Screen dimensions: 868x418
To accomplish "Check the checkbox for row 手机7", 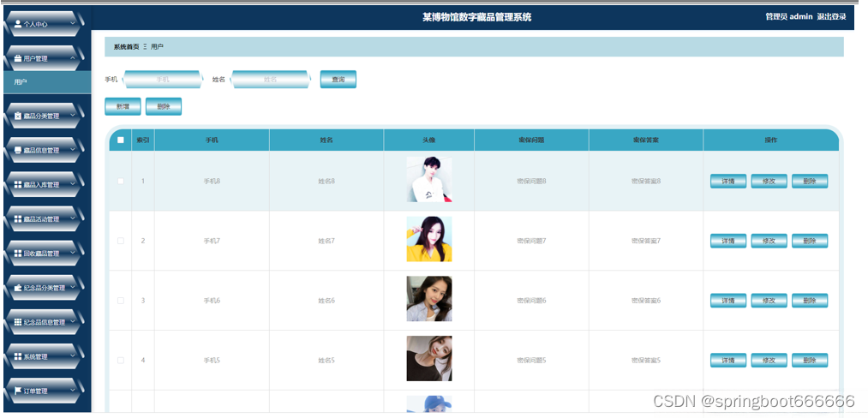I will pos(121,241).
